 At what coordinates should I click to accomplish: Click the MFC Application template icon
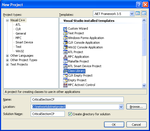tap(65, 57)
